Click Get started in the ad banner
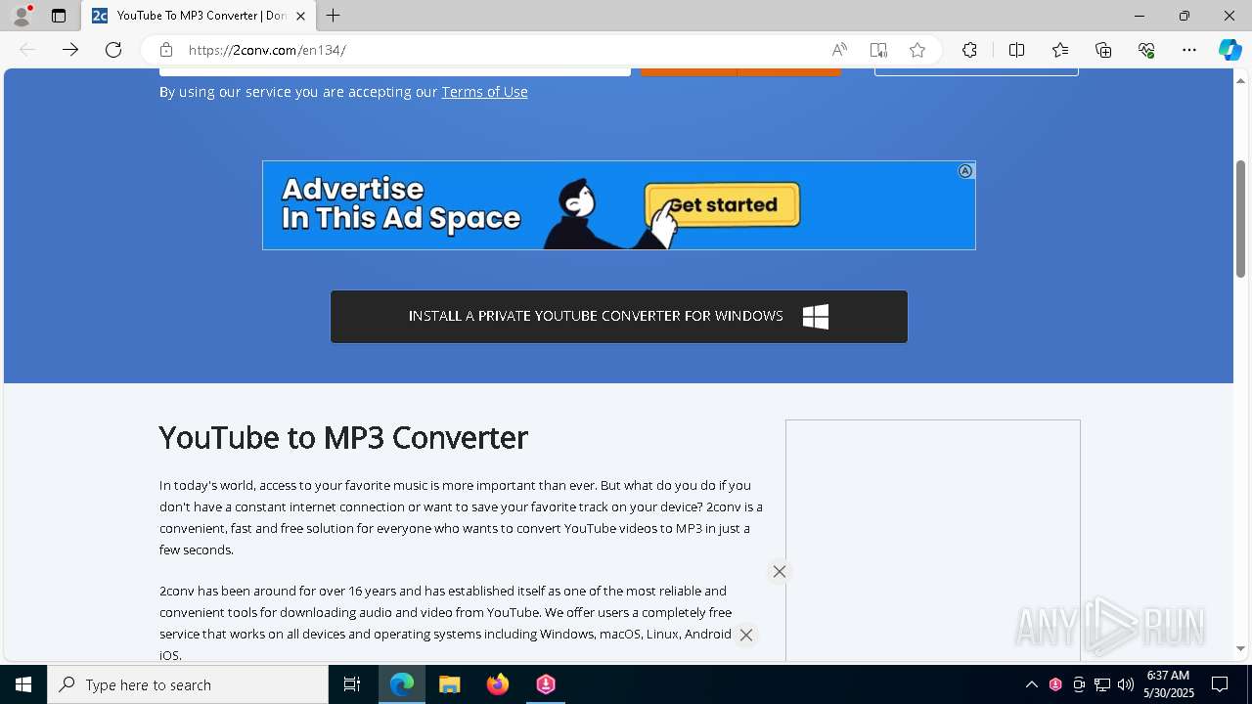The image size is (1252, 704). (x=723, y=205)
